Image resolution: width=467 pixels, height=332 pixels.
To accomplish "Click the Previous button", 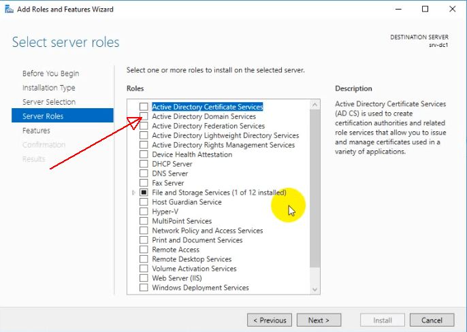I will coord(270,320).
